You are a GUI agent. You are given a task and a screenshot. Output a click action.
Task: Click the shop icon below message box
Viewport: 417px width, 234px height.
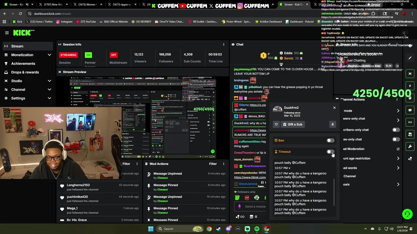click(251, 217)
